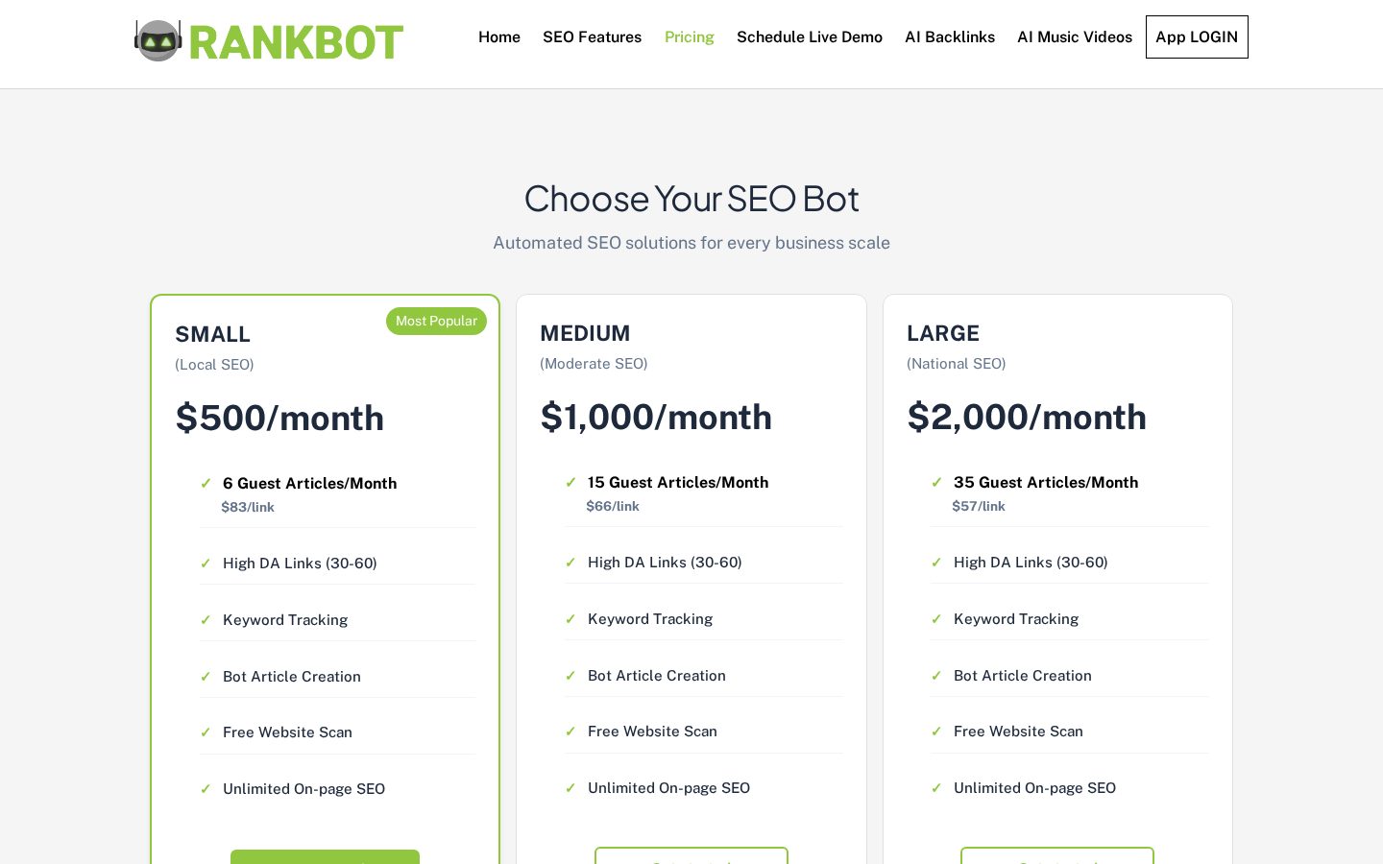Click checkmark beside High DA Links in LARGE plan

pyautogui.click(x=936, y=562)
